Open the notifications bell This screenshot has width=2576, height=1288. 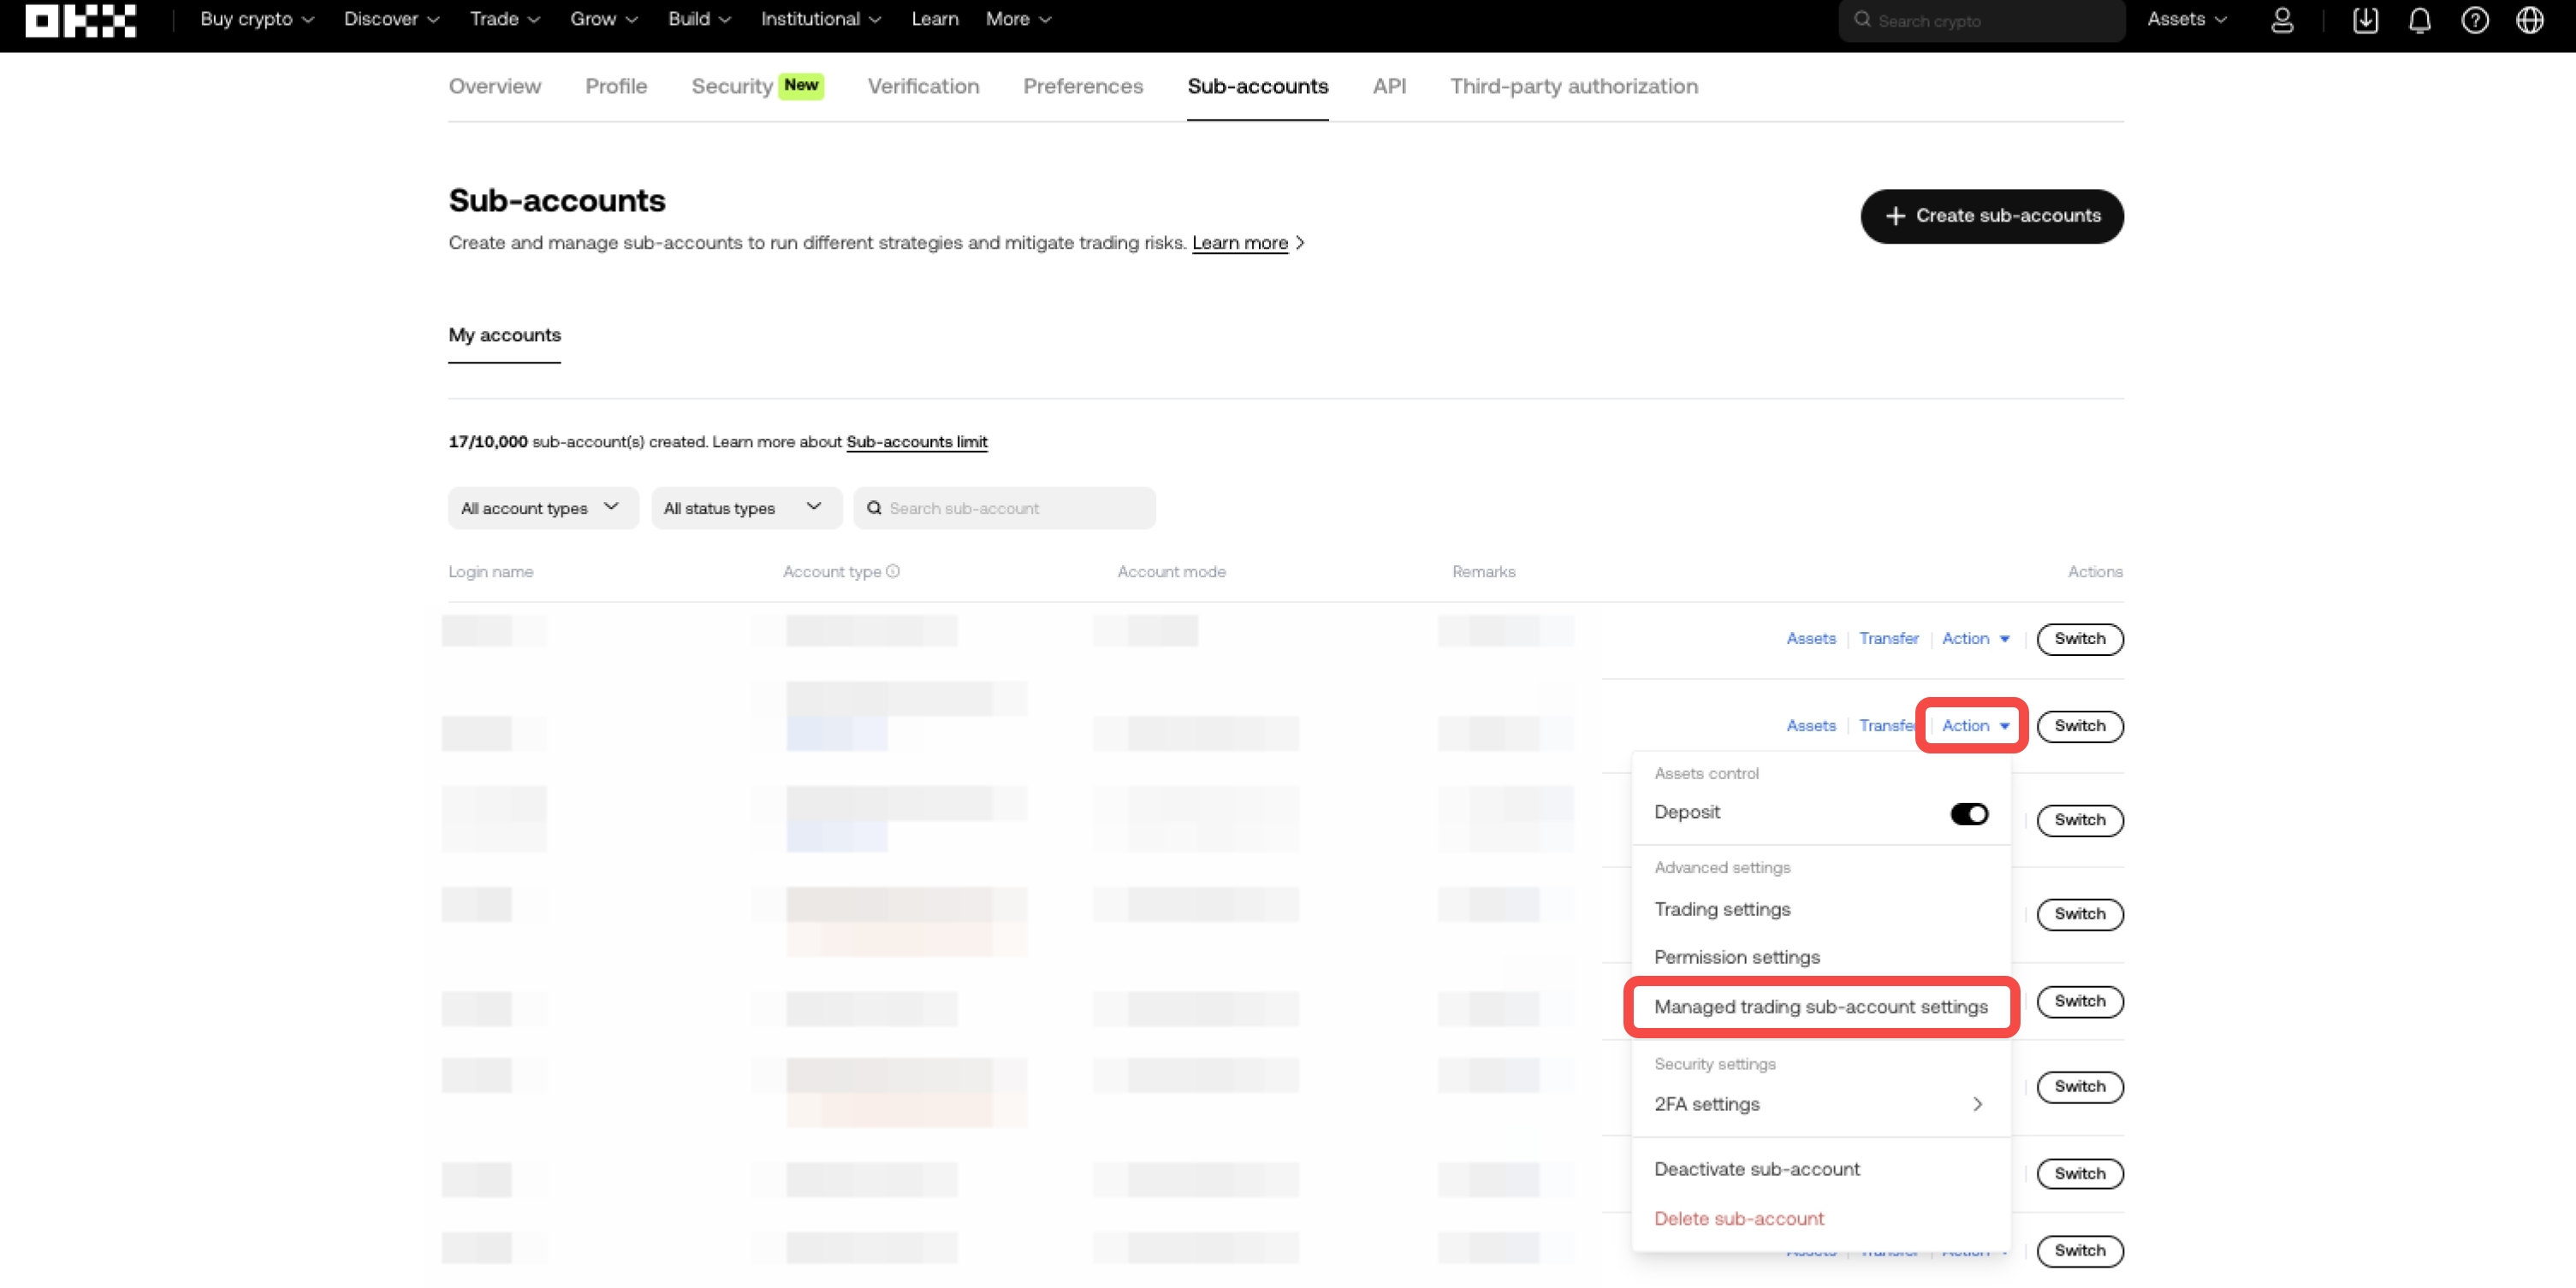click(2420, 20)
